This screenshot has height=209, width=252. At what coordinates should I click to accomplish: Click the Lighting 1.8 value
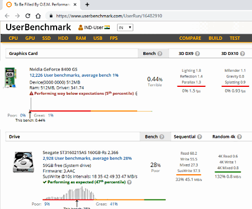coord(192,71)
